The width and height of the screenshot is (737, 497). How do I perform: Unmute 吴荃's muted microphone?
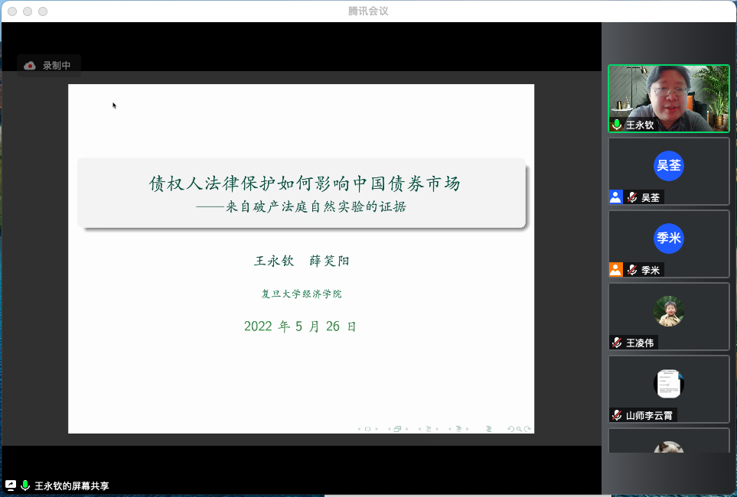point(631,197)
